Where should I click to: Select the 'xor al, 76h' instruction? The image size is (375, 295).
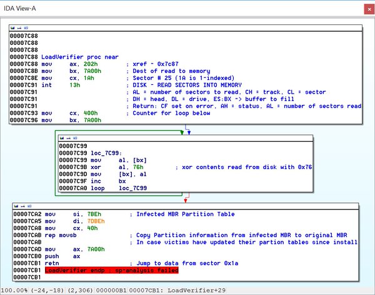coord(117,167)
